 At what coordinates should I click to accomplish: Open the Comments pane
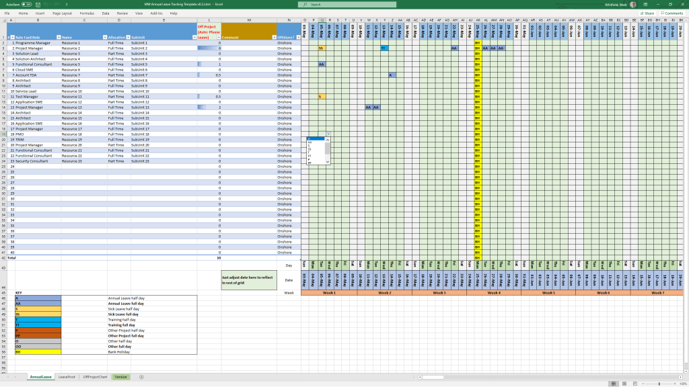click(673, 13)
